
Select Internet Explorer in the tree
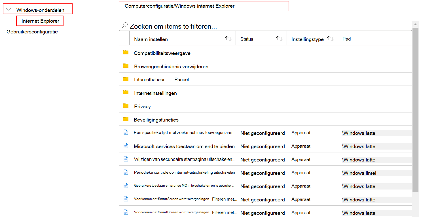41,21
